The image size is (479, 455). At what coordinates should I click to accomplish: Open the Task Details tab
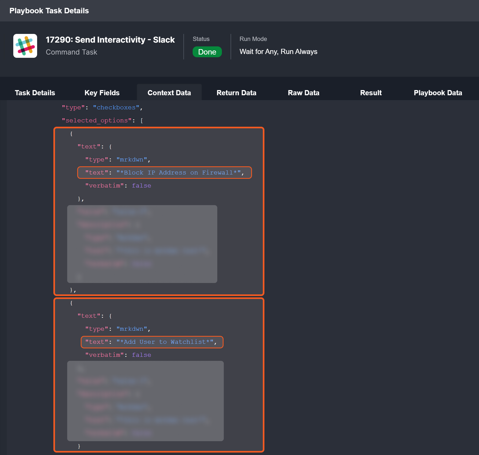click(35, 93)
